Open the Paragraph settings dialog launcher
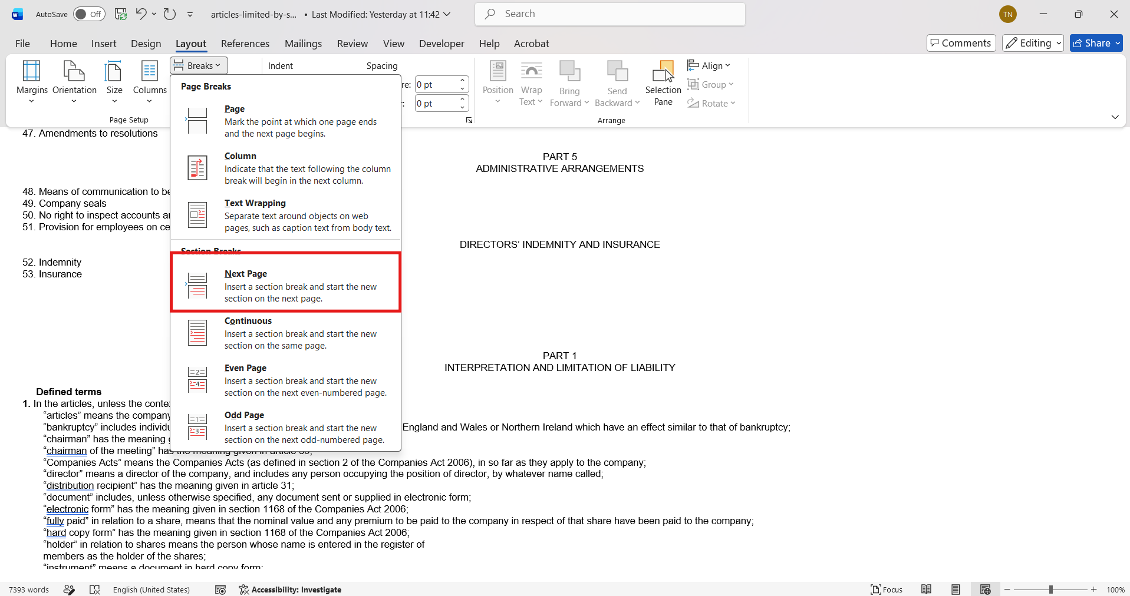 (x=469, y=120)
